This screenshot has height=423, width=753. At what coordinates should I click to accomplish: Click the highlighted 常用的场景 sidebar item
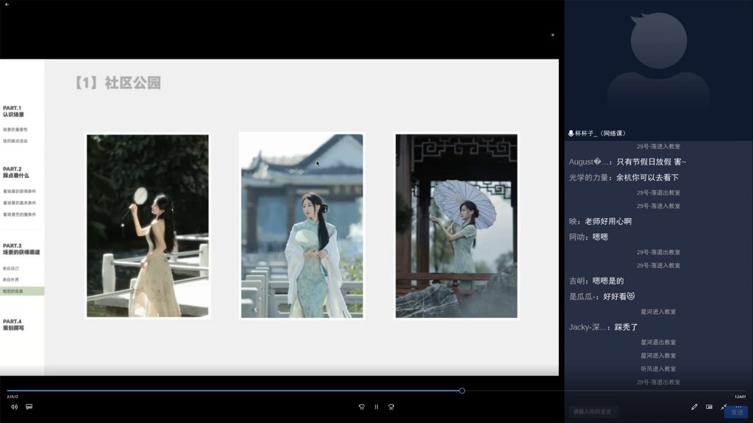pyautogui.click(x=22, y=292)
